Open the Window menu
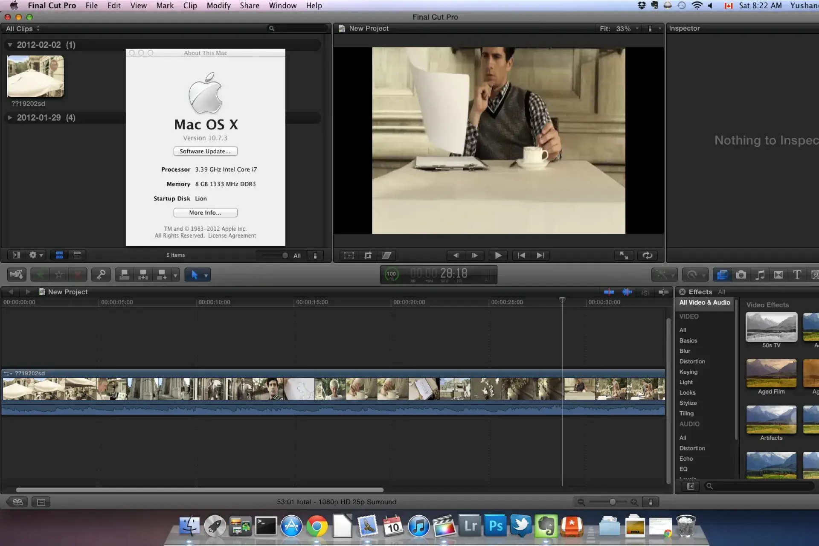 (282, 6)
